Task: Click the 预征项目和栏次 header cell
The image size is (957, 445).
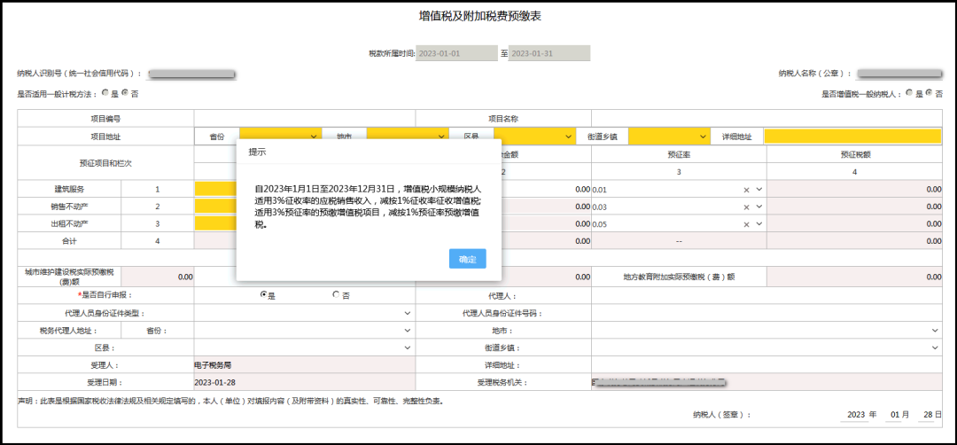Action: tap(105, 163)
